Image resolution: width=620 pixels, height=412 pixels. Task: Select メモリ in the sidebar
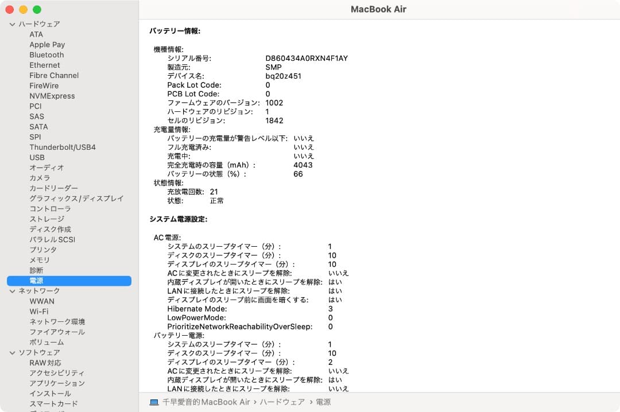40,260
